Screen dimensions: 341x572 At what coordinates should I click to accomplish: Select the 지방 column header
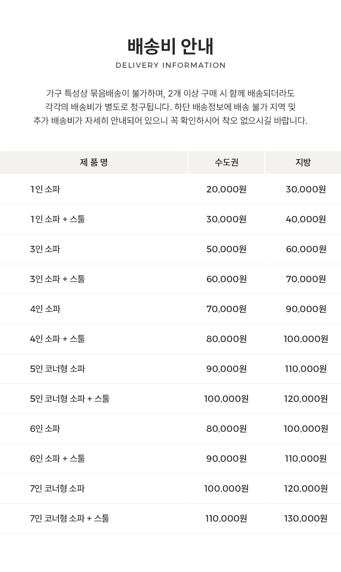(303, 163)
